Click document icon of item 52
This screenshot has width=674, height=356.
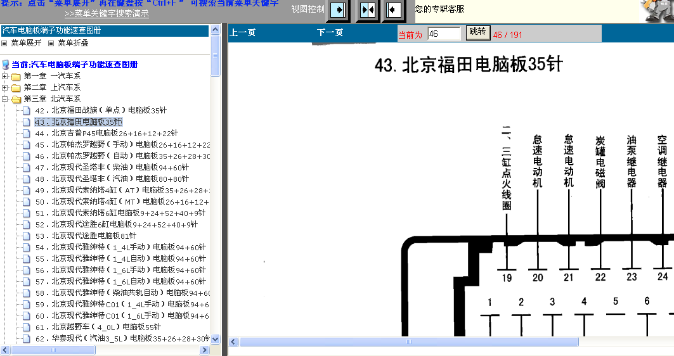pyautogui.click(x=27, y=224)
